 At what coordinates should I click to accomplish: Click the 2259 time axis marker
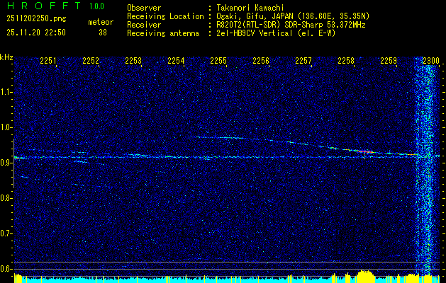[x=389, y=60]
